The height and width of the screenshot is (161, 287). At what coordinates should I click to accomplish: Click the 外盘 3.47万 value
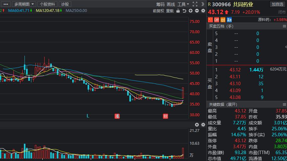click(x=239, y=147)
